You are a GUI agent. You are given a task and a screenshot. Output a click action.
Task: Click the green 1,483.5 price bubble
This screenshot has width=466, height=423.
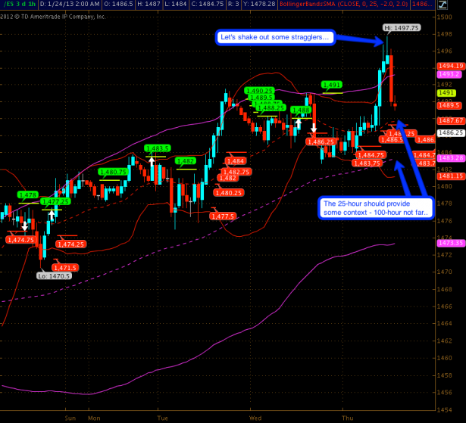coord(157,148)
